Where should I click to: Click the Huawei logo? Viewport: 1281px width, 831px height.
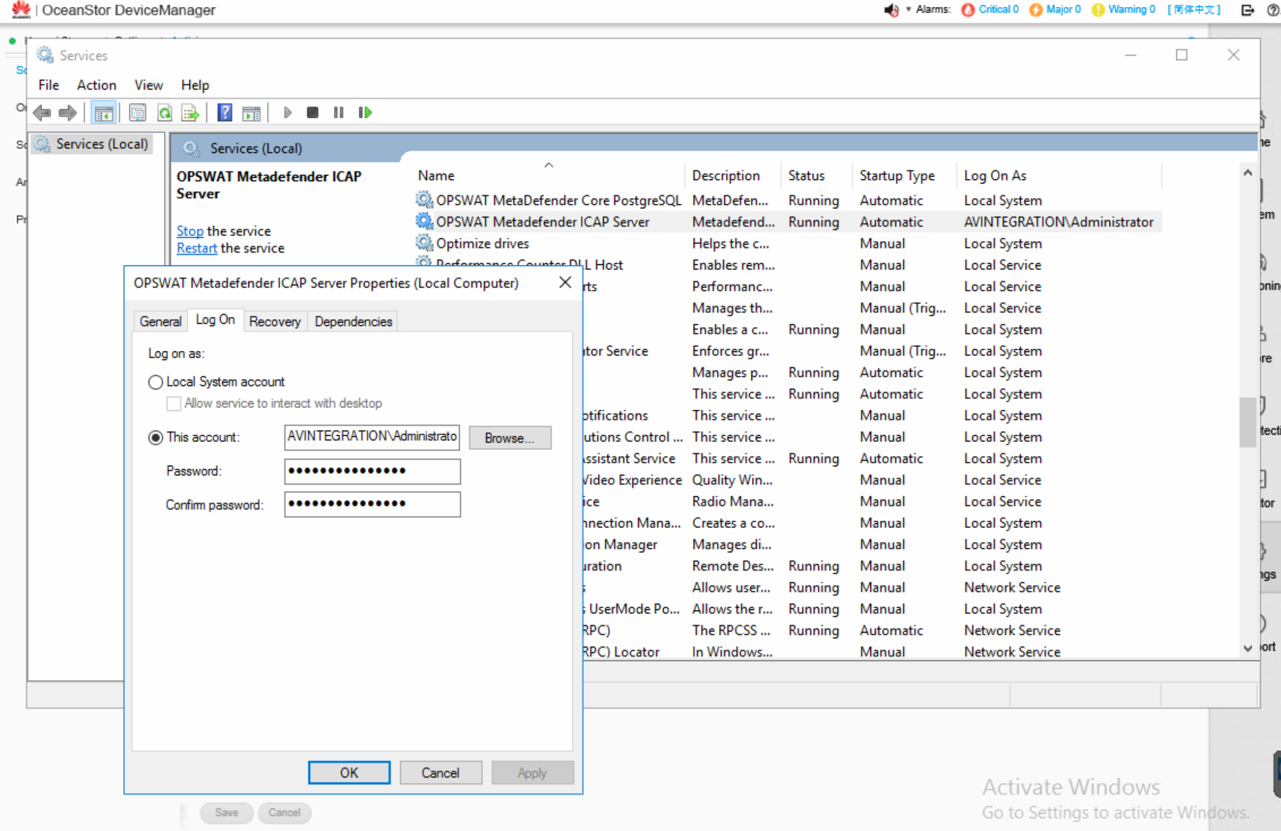tap(21, 9)
